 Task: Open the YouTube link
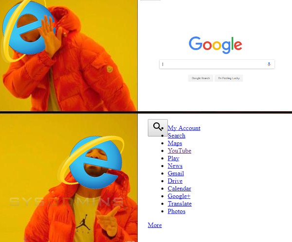coord(180,151)
